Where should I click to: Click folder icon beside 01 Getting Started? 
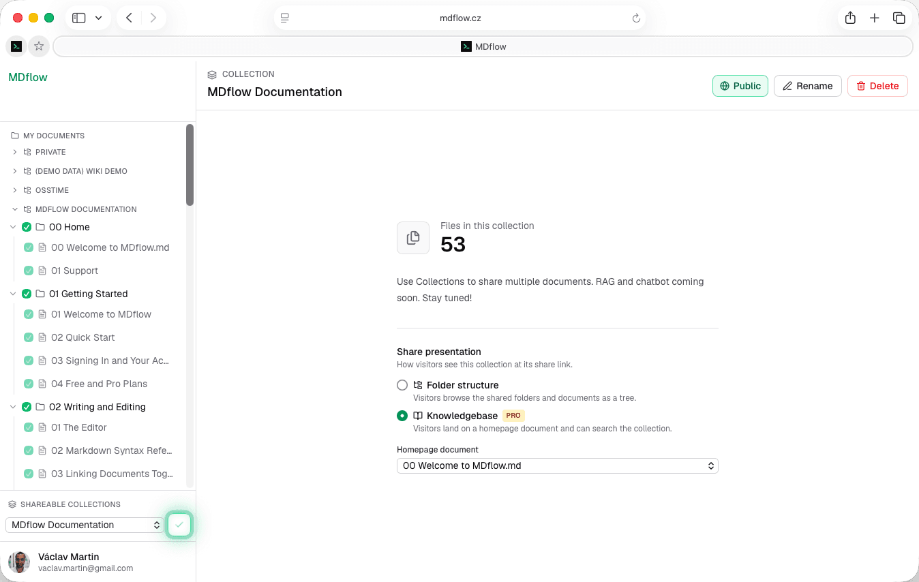click(40, 294)
